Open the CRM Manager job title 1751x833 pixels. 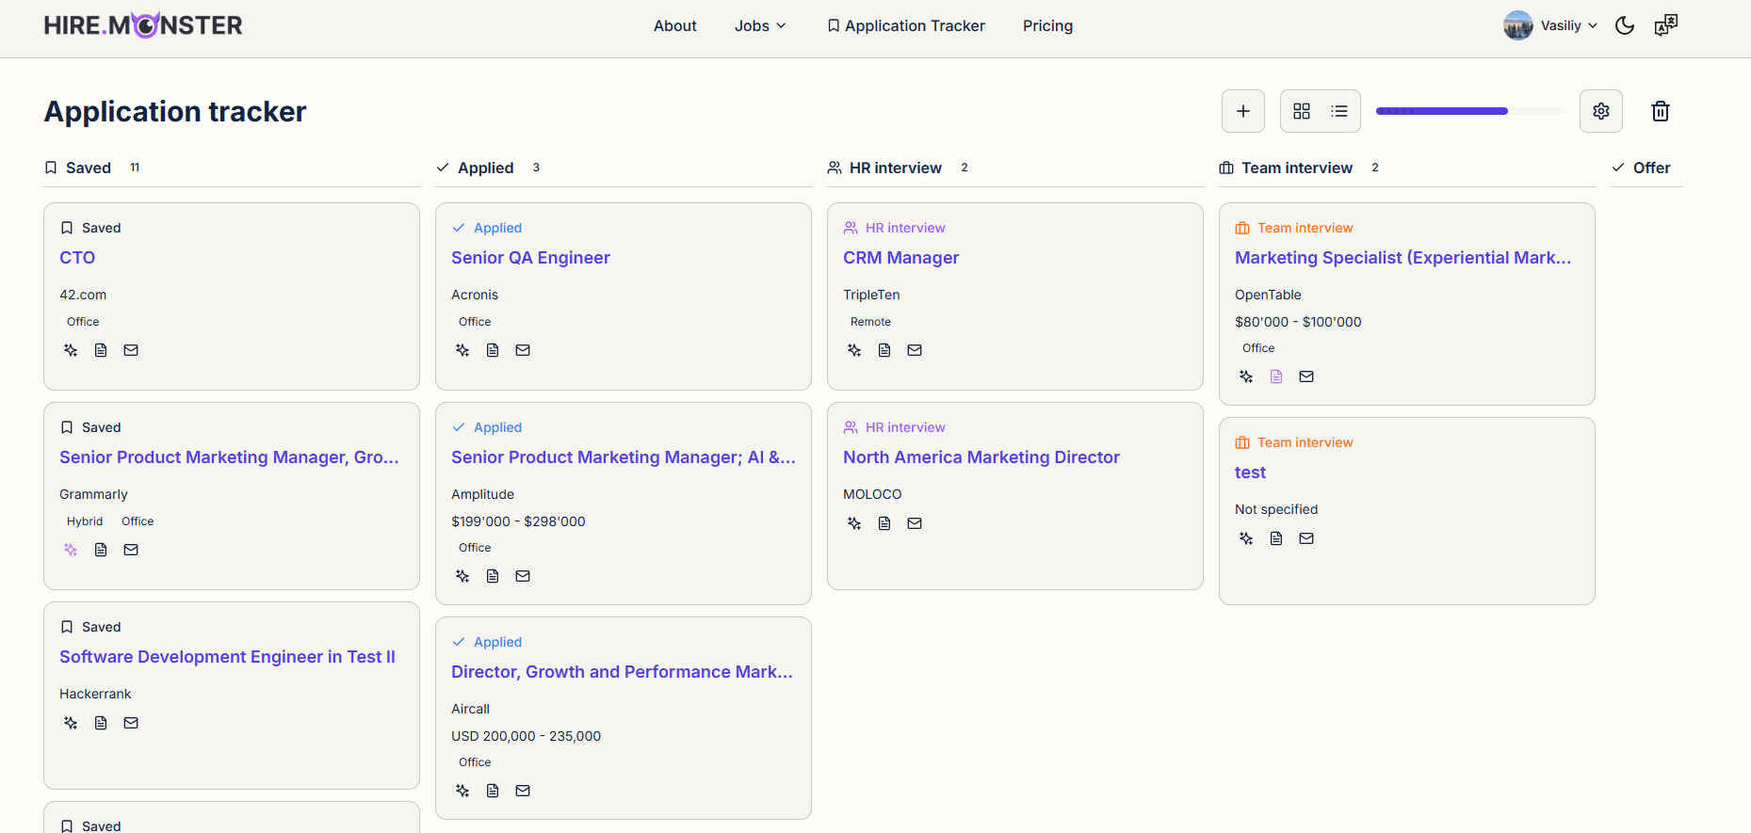pyautogui.click(x=900, y=258)
